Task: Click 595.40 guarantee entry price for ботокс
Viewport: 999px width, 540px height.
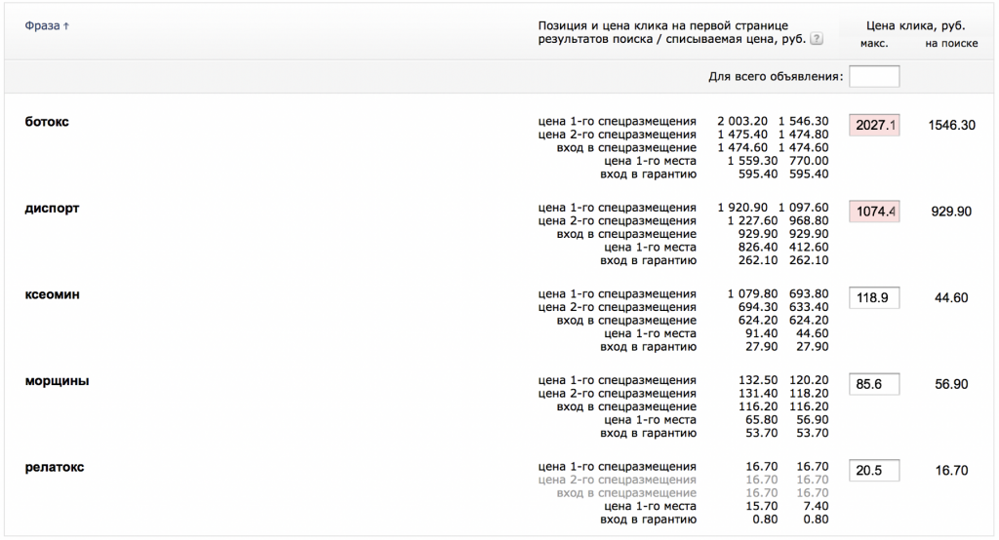Action: [x=756, y=174]
